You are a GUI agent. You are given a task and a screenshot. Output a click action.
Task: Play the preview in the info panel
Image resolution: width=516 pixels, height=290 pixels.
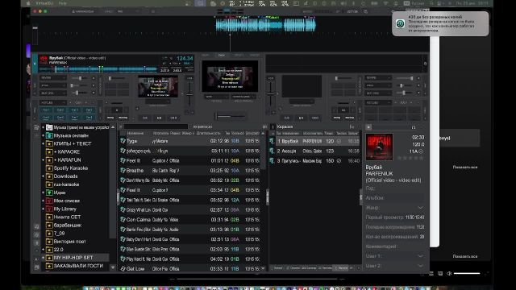pyautogui.click(x=368, y=127)
